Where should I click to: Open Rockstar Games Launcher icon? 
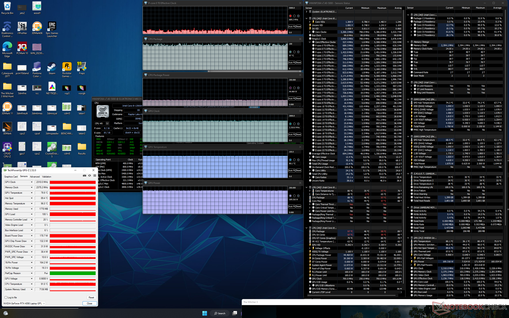pyautogui.click(x=67, y=70)
